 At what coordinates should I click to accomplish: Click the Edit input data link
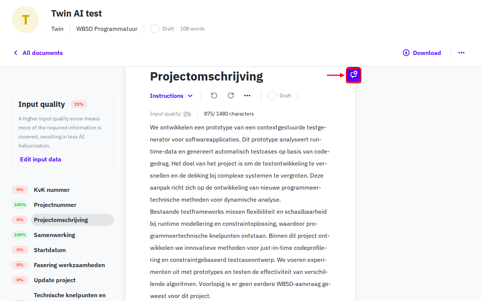pyautogui.click(x=41, y=159)
